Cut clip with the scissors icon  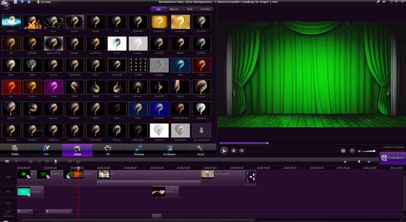coord(39,162)
